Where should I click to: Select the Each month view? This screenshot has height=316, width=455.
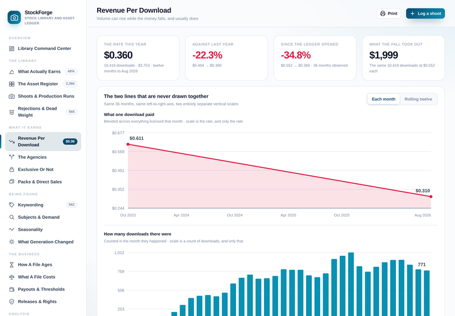tap(383, 99)
